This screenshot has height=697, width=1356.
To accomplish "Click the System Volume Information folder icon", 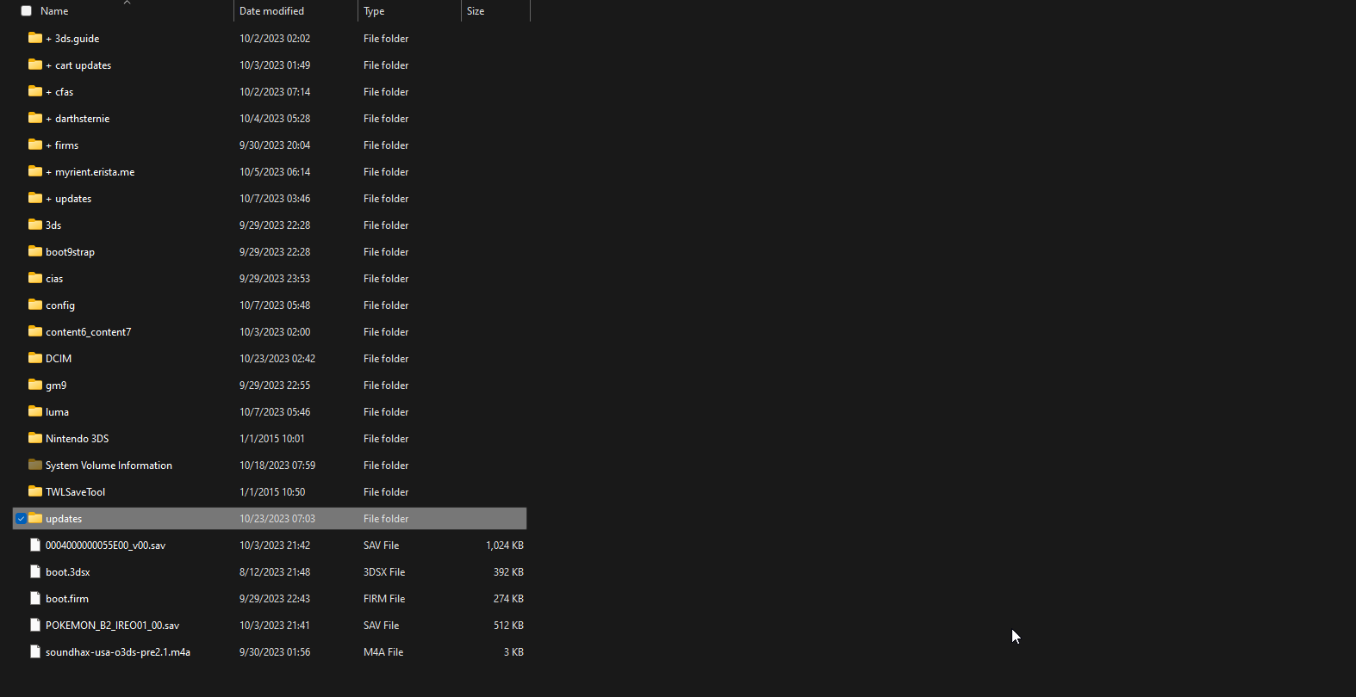I will pos(35,465).
